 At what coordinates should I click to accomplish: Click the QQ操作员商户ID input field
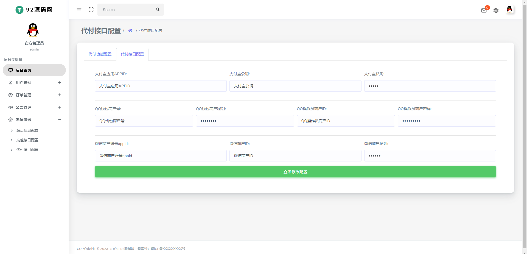coord(346,121)
